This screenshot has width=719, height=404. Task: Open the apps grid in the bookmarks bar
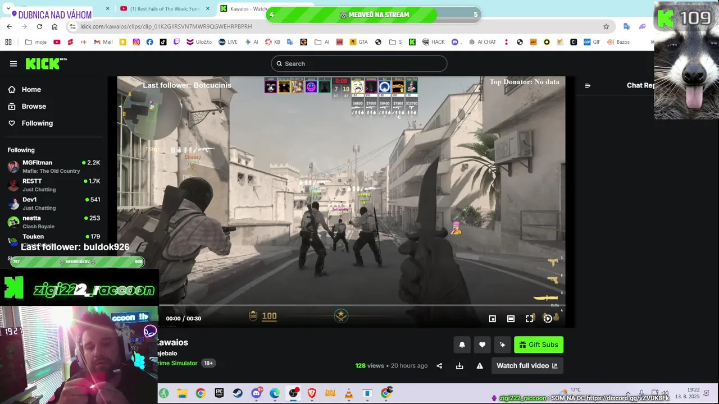(8, 42)
